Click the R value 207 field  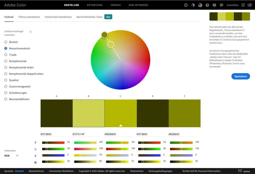pyautogui.click(x=101, y=142)
